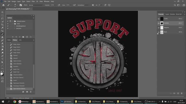This screenshot has width=186, height=104.
Task: Save selection as channel button
Action: (x=174, y=93)
